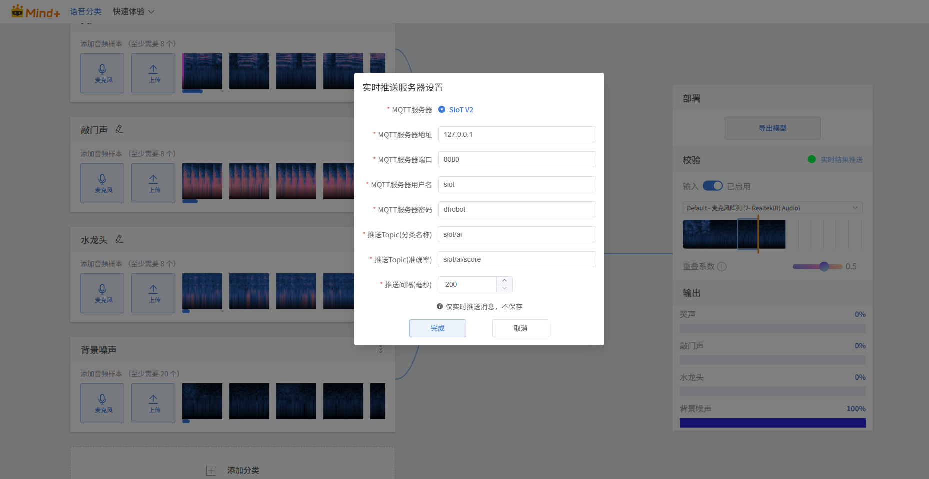The width and height of the screenshot is (929, 479).
Task: Click the edit pencil next to 敲门声
Action: 119,129
